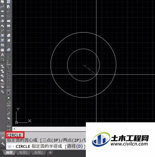Select the Chamfer tool

(8, 35)
